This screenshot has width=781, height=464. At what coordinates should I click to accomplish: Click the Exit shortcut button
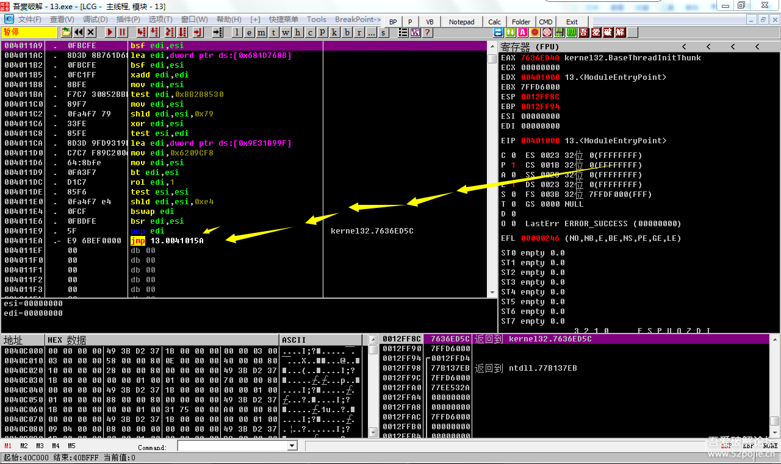572,22
